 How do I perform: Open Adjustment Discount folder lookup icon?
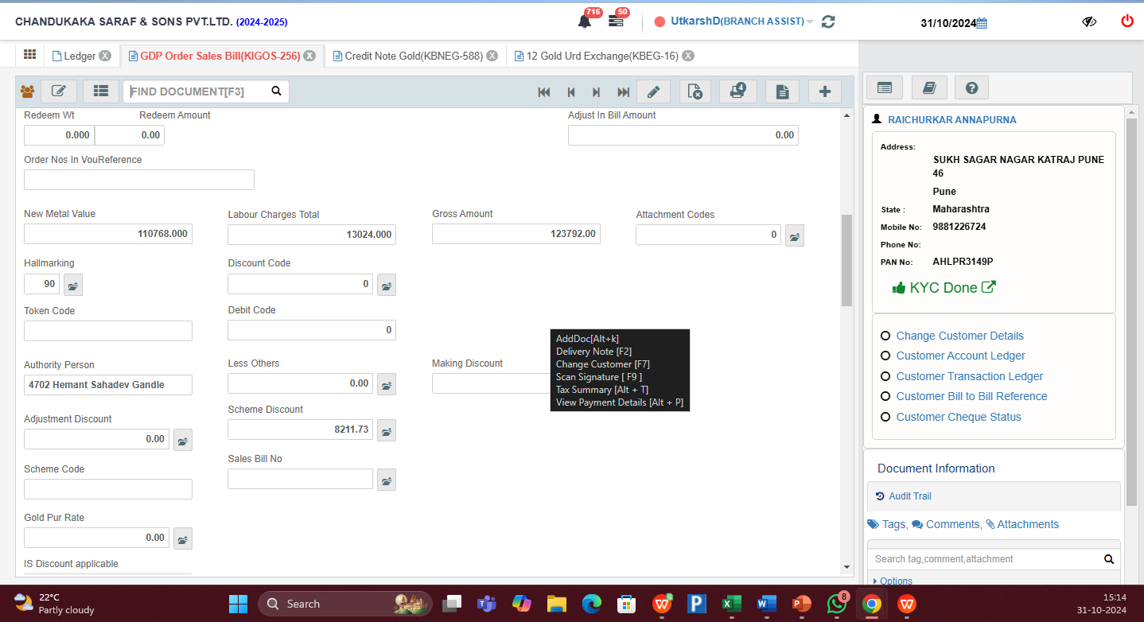182,440
